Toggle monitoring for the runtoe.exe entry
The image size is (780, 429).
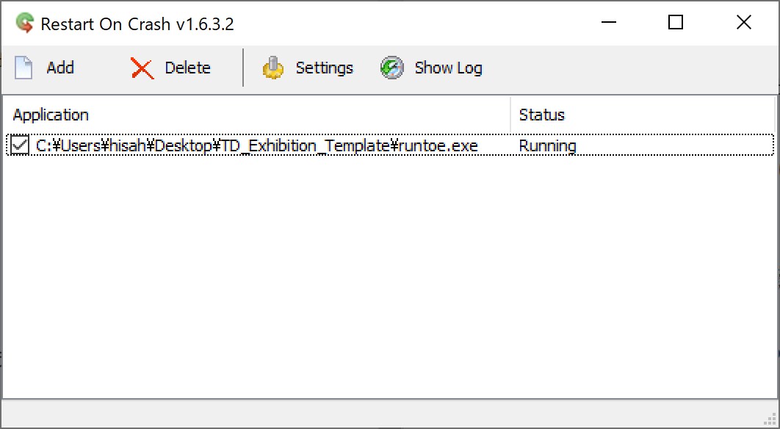tap(20, 145)
